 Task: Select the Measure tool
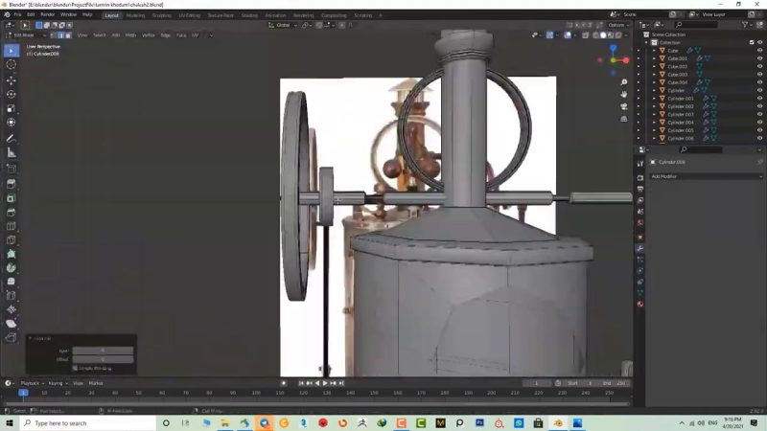coord(12,152)
